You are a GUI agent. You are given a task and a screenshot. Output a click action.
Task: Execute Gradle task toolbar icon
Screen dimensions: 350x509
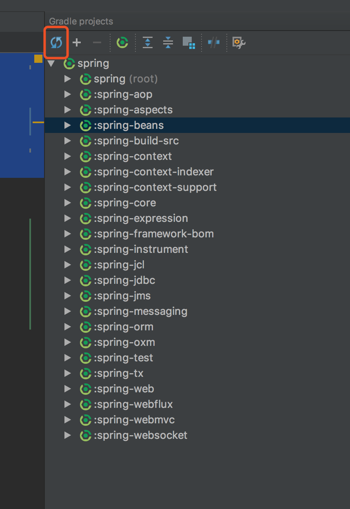point(122,42)
